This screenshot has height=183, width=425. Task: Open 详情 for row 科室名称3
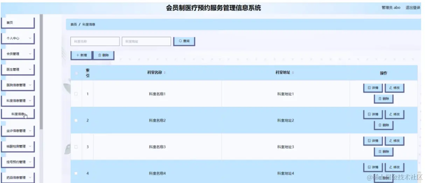(x=373, y=141)
